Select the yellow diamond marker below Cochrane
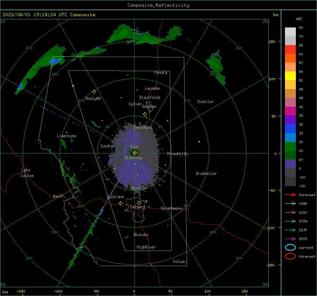Screen dimensions: 317x296 121,203
